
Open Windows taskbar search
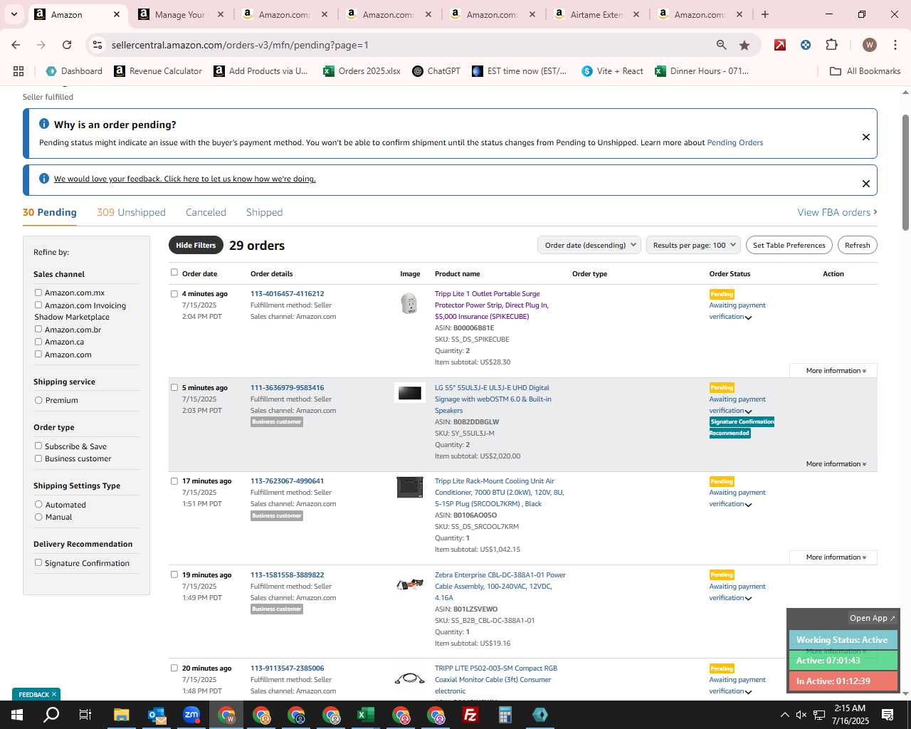51,715
